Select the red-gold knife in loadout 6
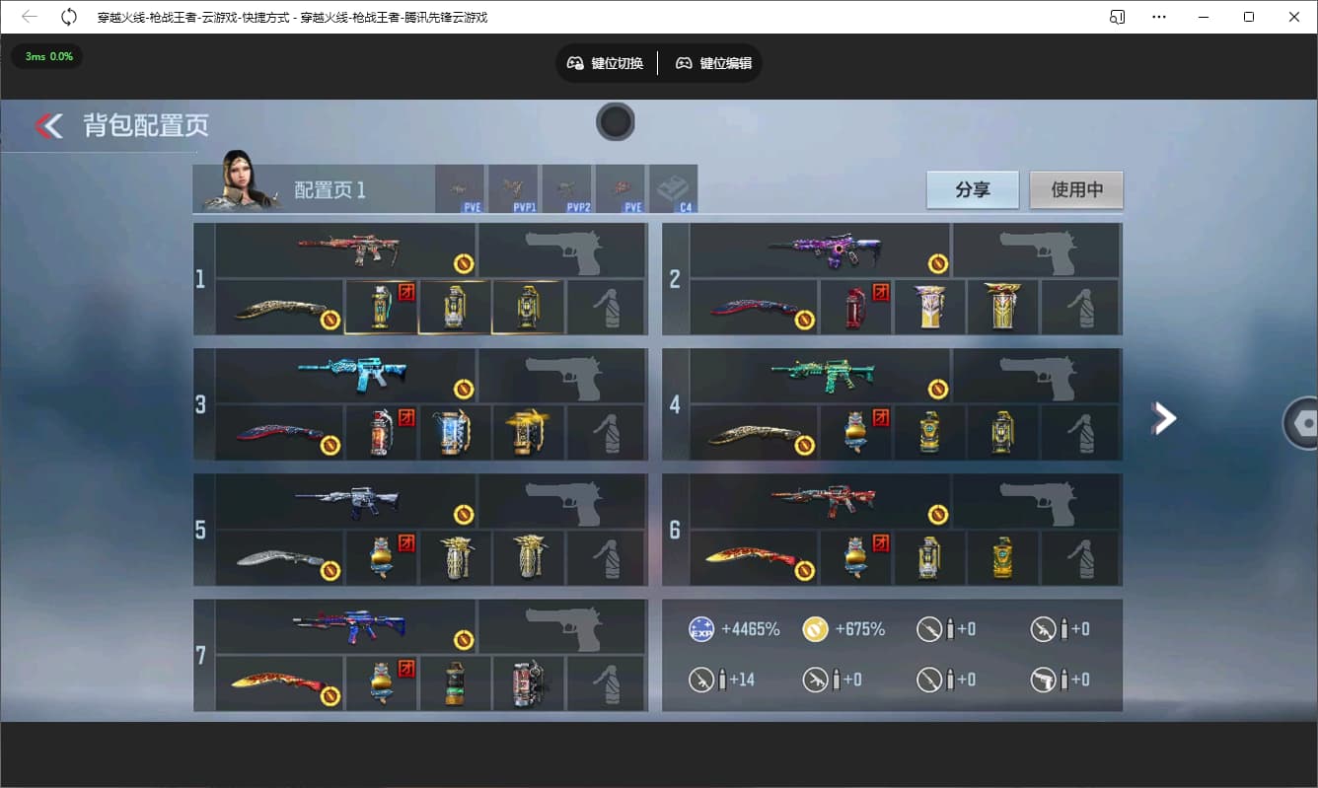Image resolution: width=1318 pixels, height=788 pixels. point(754,558)
